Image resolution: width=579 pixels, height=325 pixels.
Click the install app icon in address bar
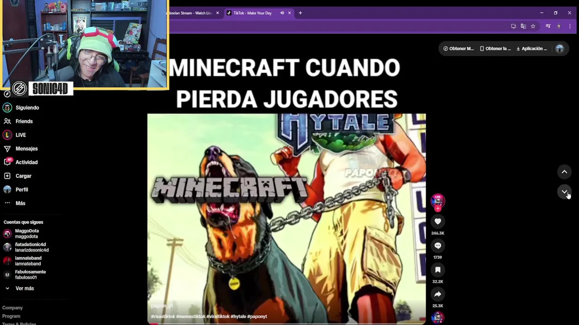(x=513, y=26)
